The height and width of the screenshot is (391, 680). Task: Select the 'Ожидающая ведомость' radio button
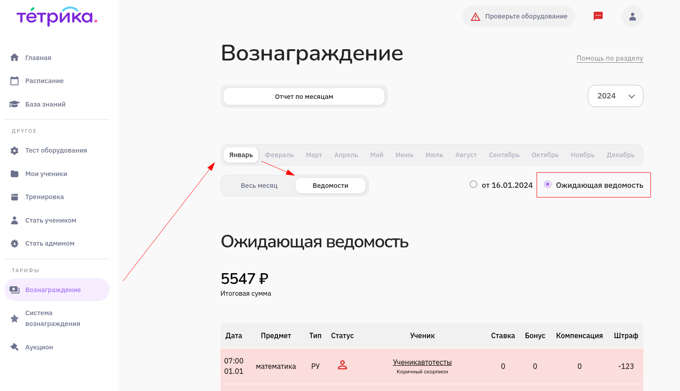pos(548,184)
